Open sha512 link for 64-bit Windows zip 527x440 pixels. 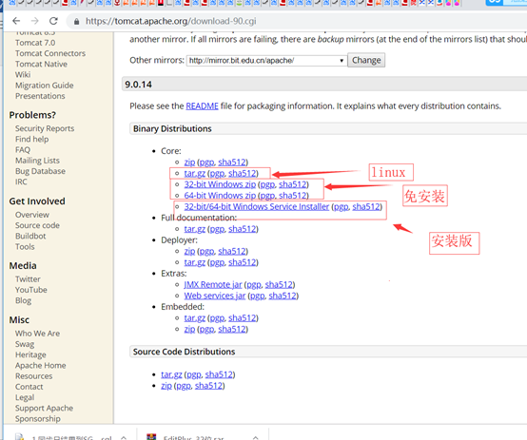[x=293, y=196]
